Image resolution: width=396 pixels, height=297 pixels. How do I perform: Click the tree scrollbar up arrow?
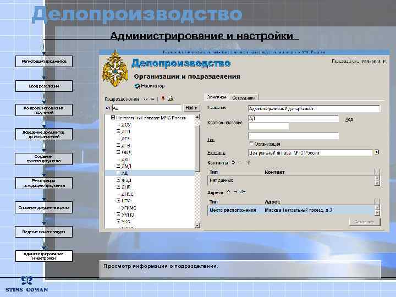click(197, 117)
